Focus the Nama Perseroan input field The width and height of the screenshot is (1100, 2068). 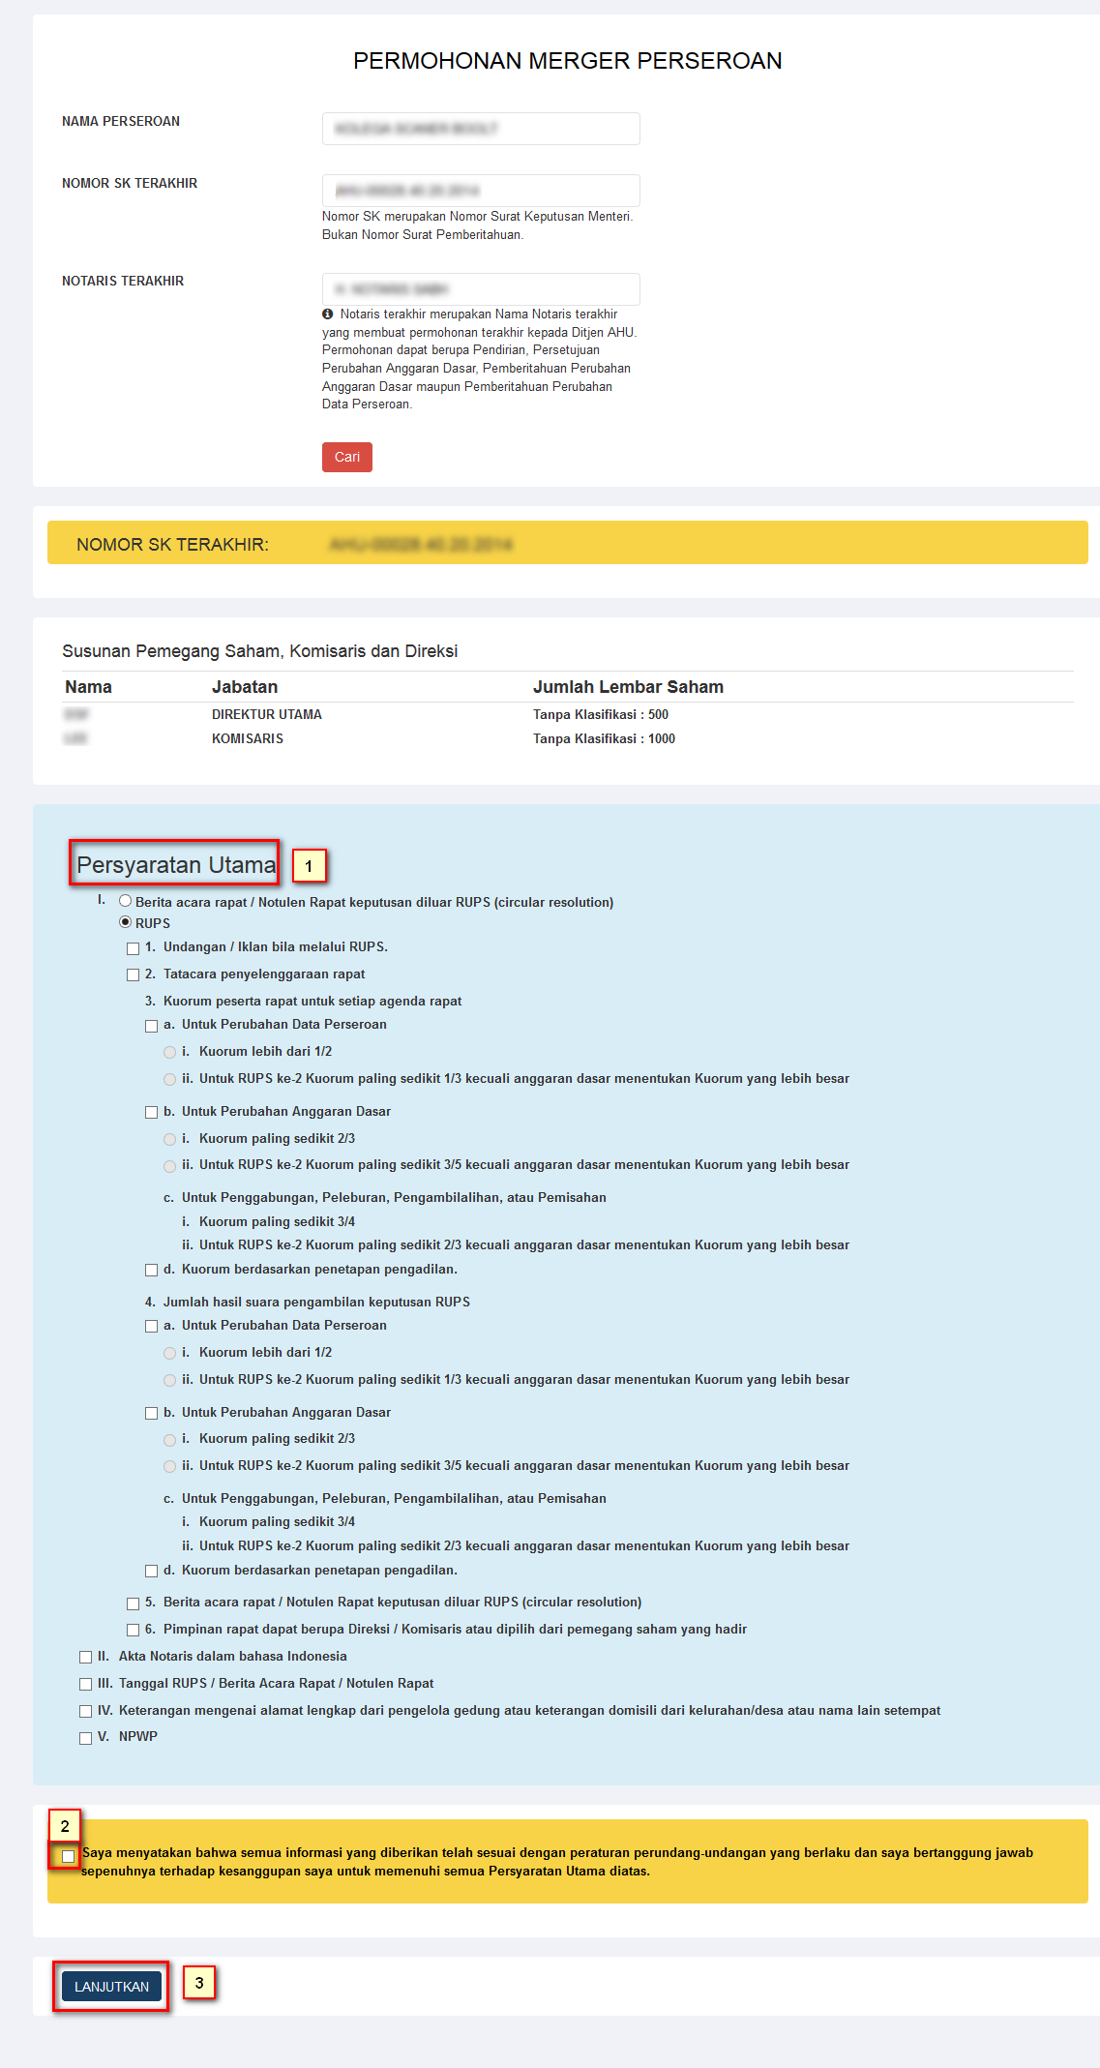480,129
